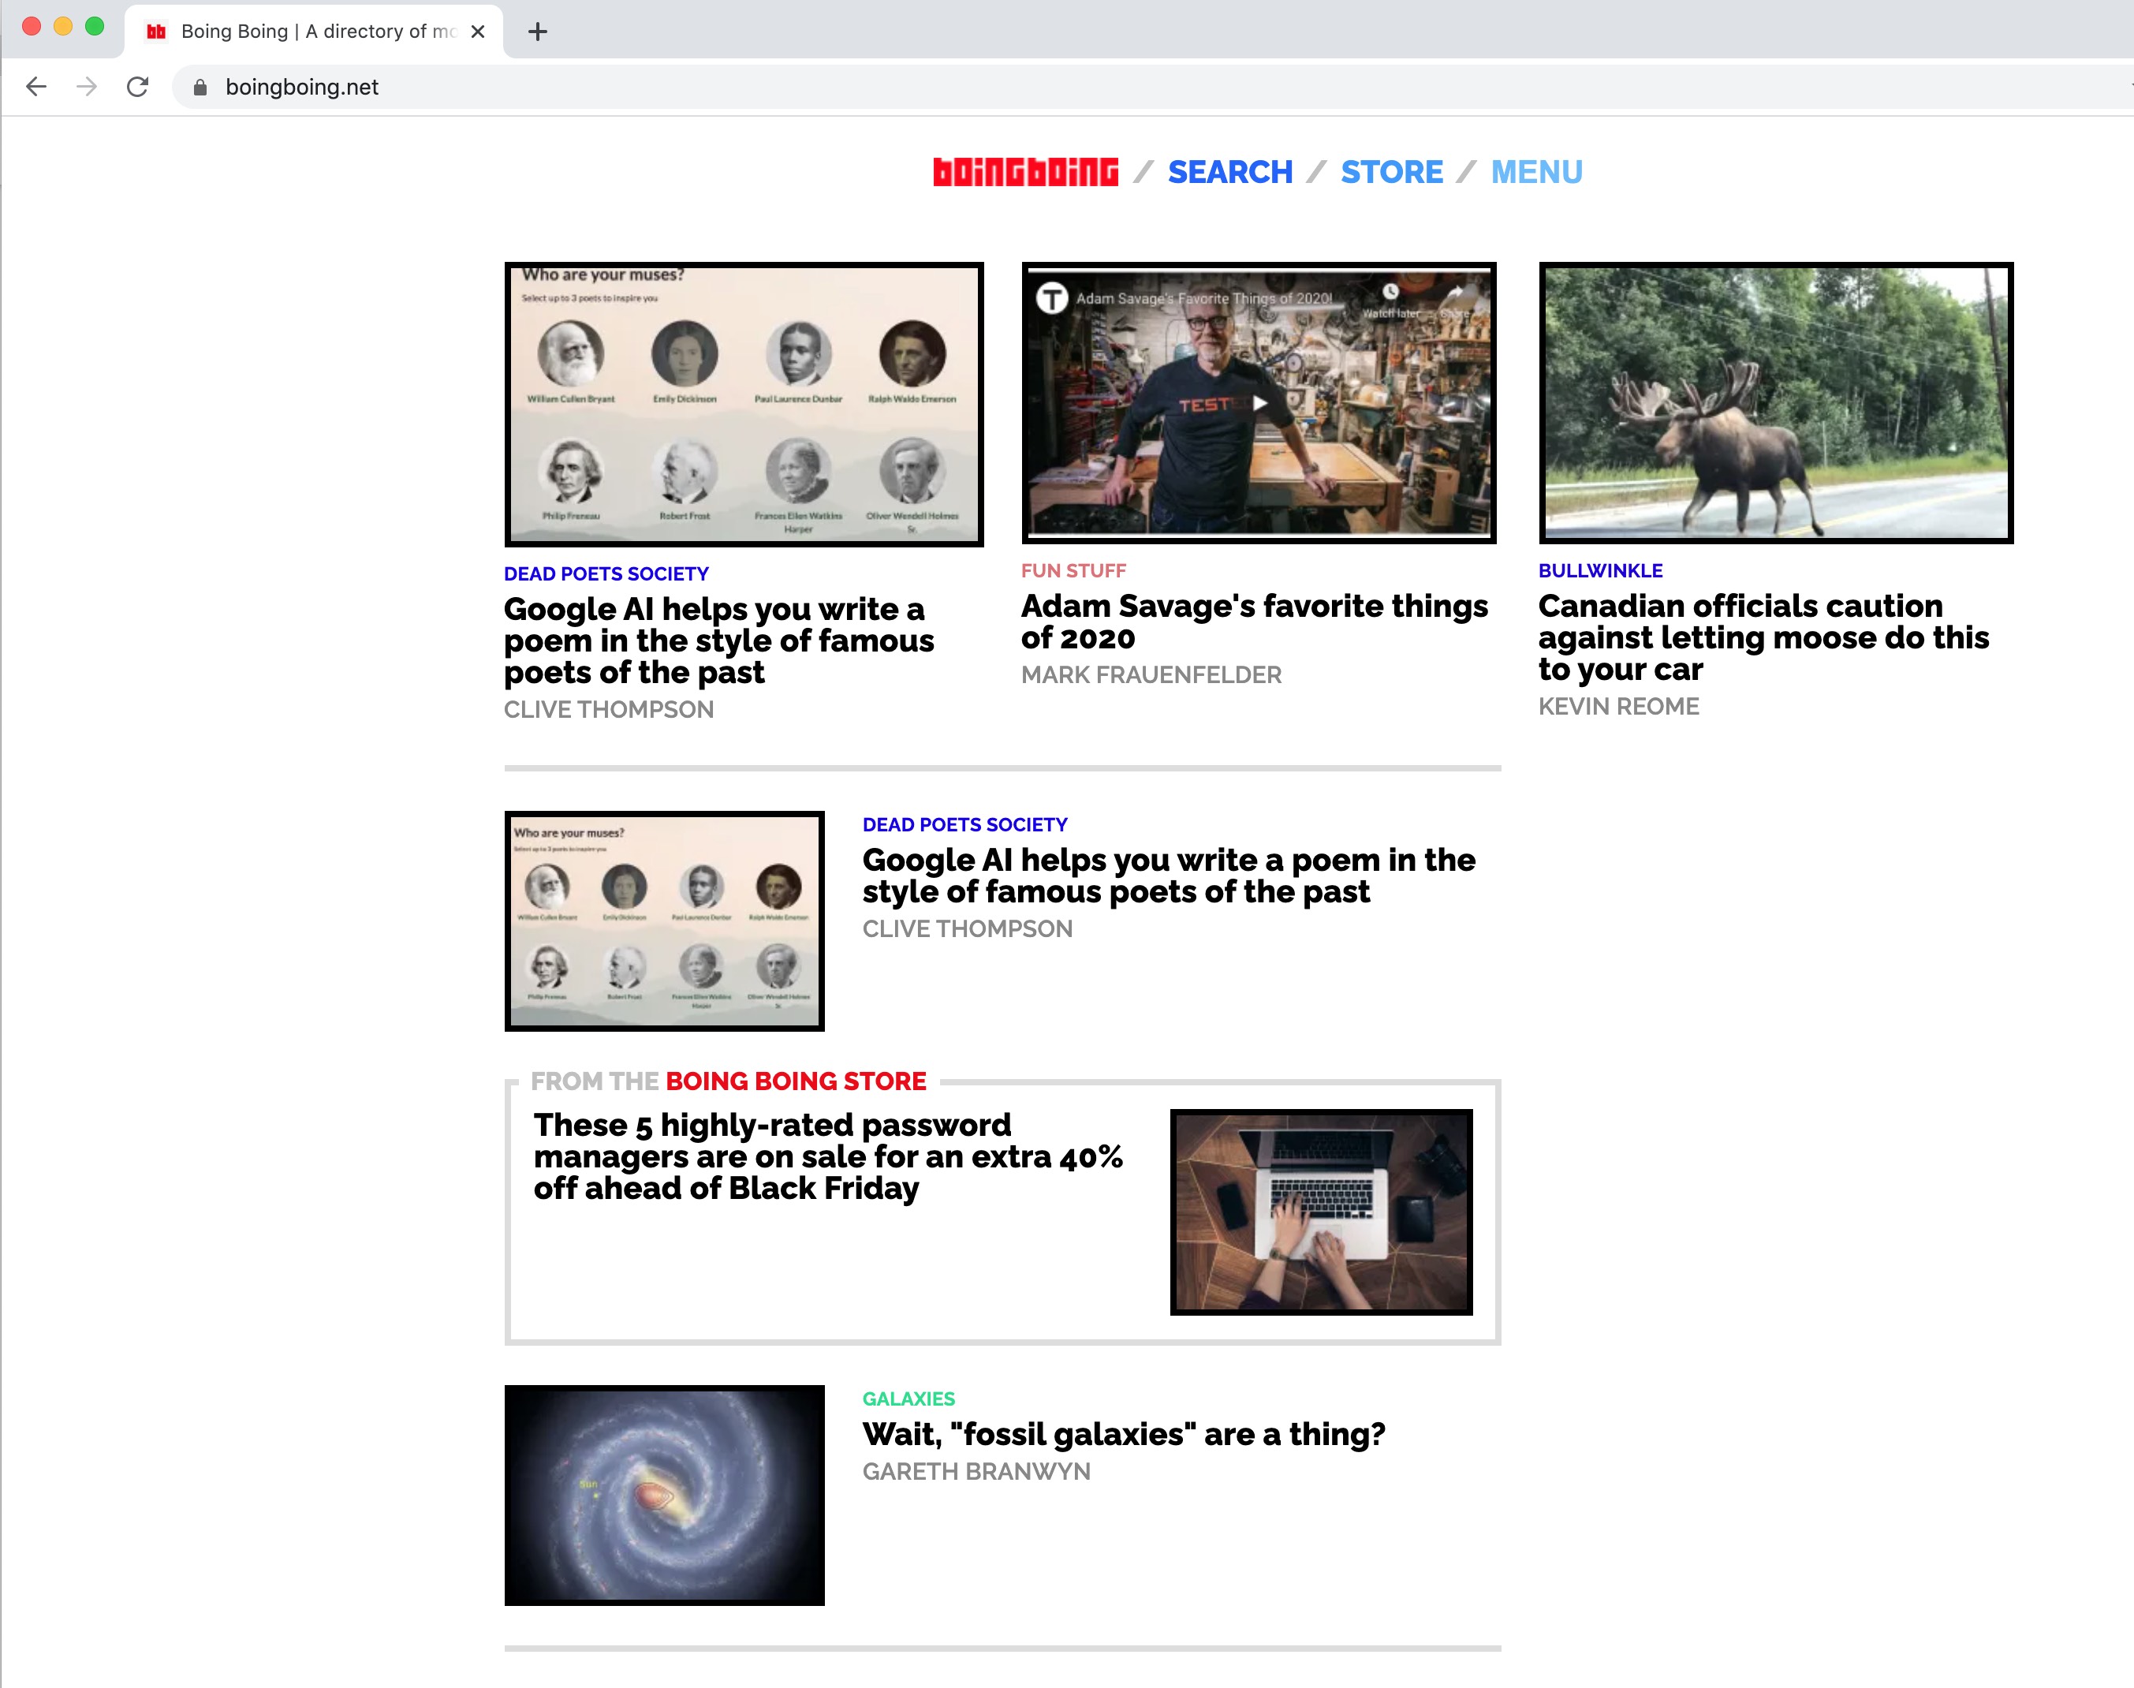Viewport: 2134px width, 1688px height.
Task: Open a new browser tab
Action: tap(538, 32)
